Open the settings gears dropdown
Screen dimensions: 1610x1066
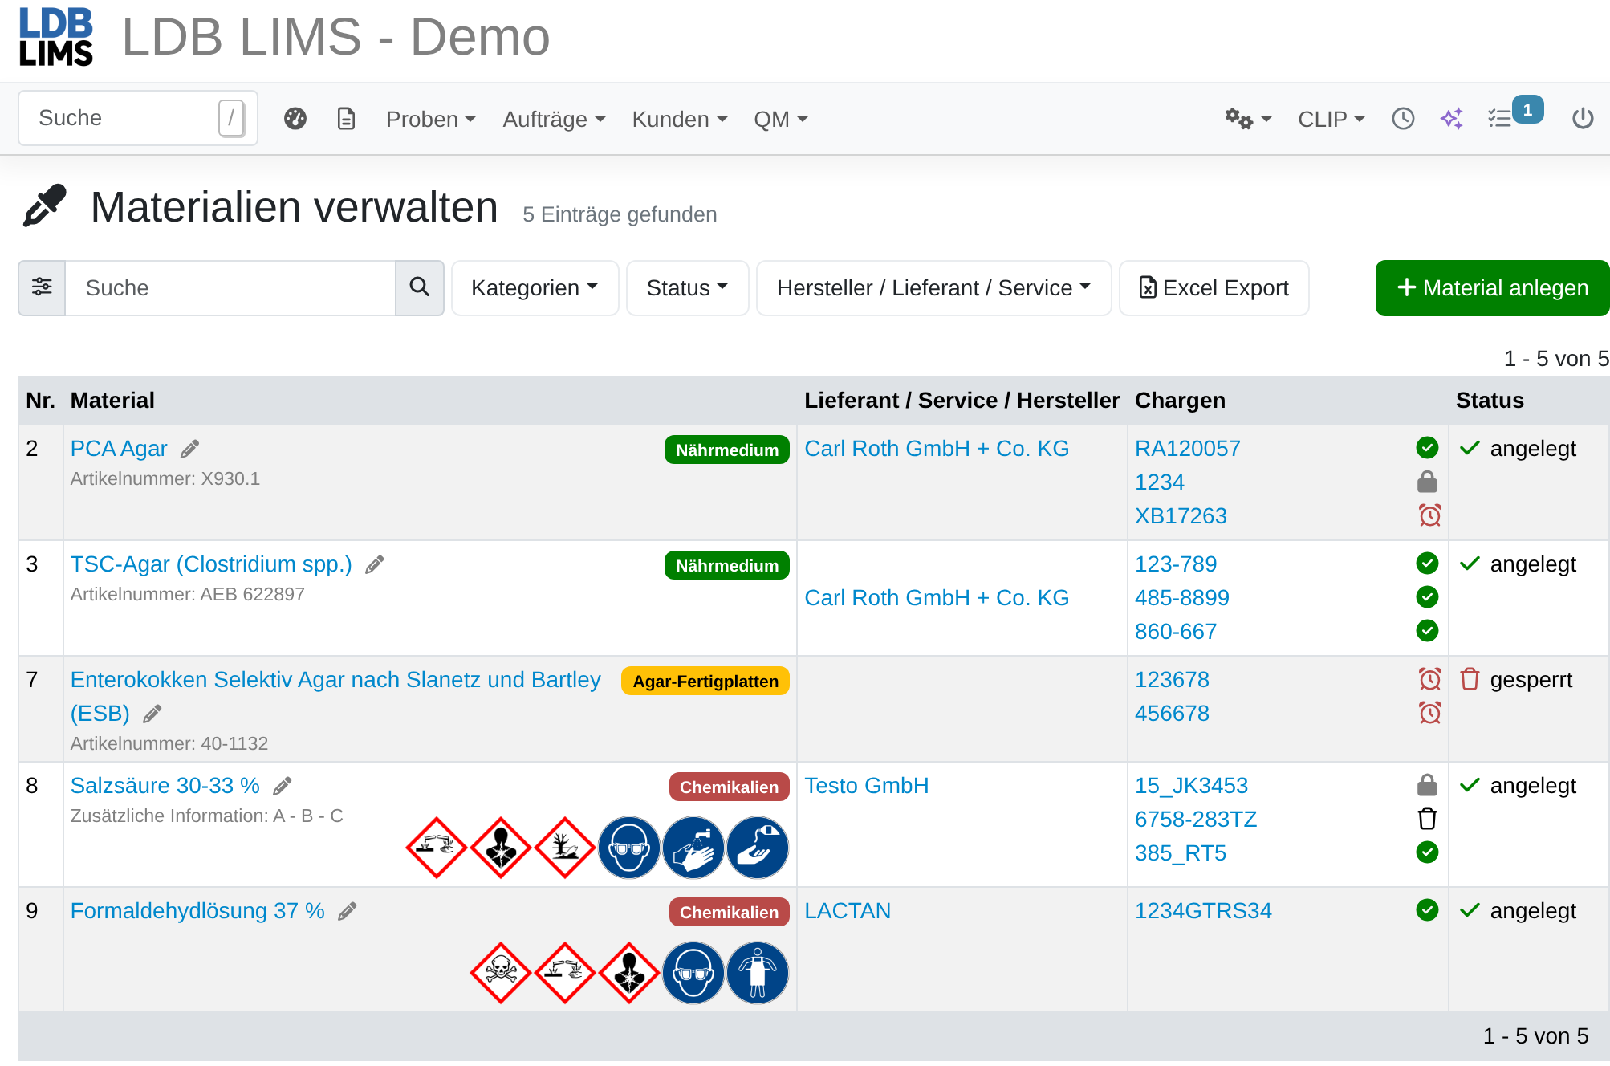[1248, 119]
